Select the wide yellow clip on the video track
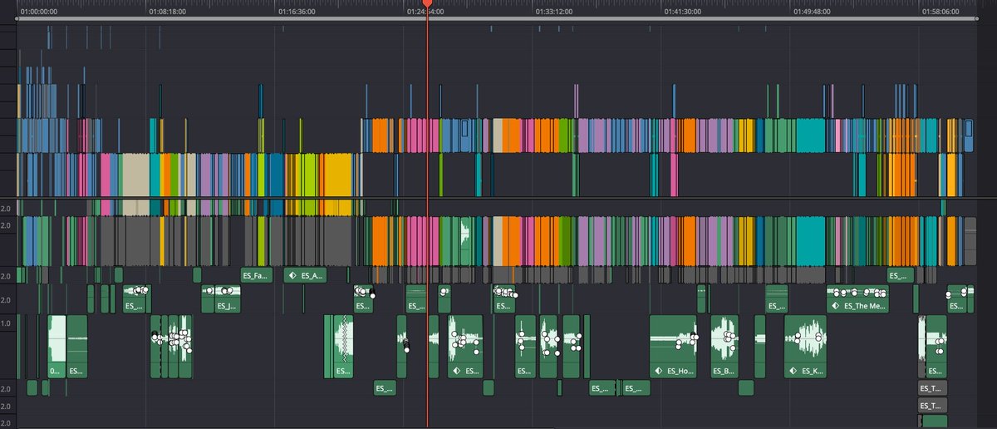 [337, 173]
